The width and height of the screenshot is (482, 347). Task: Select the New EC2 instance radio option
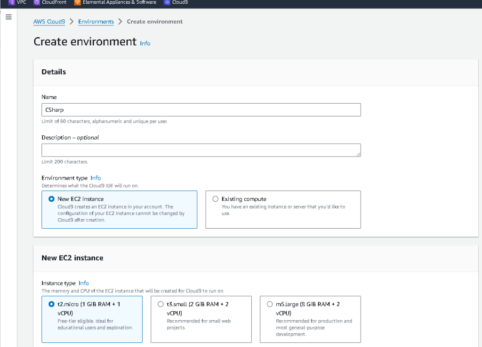click(x=51, y=199)
